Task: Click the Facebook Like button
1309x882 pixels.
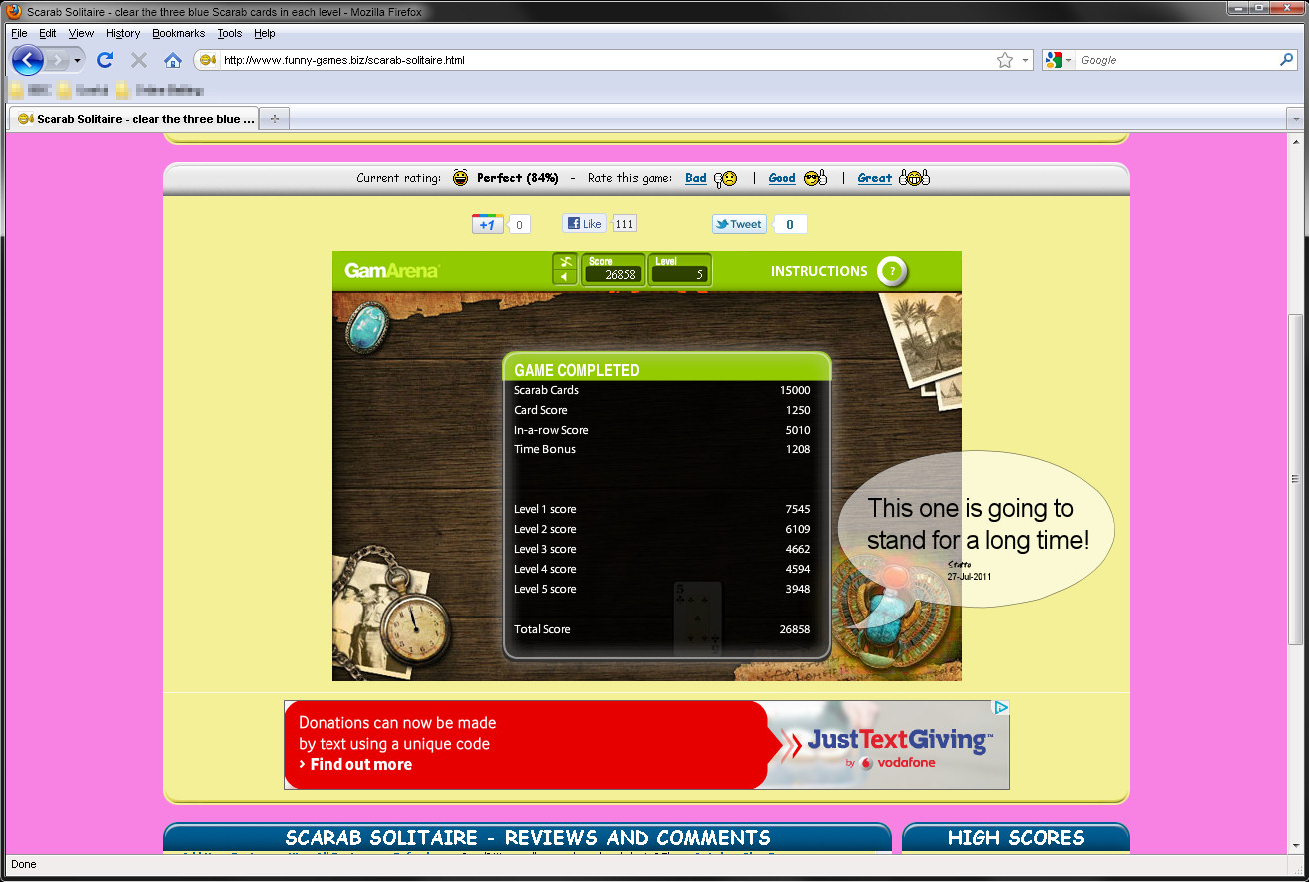Action: [584, 224]
